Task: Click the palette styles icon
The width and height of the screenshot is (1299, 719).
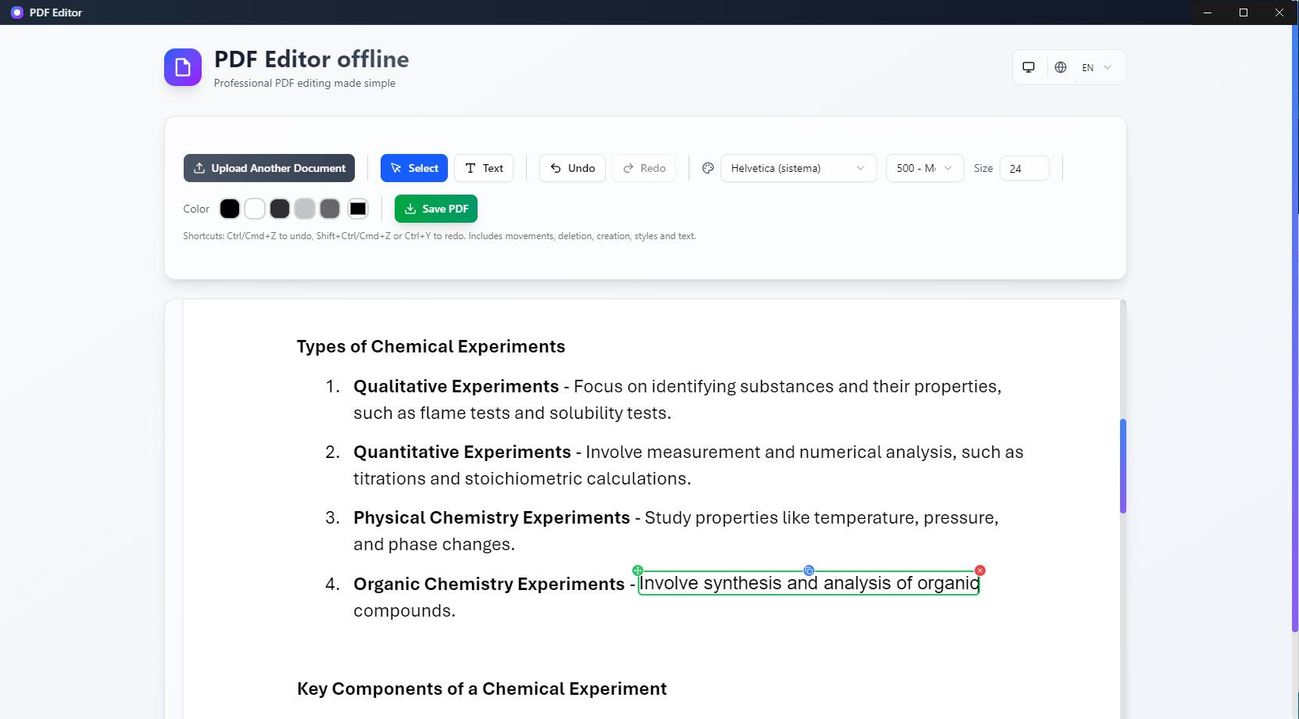Action: (x=708, y=168)
